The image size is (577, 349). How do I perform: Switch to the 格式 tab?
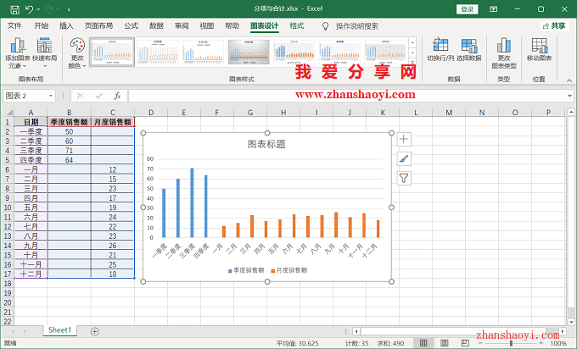[297, 25]
